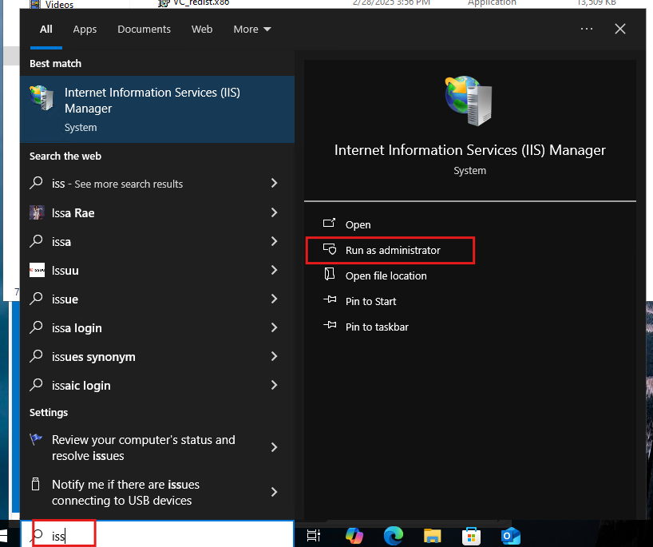
Task: Click the Issa Rae thumbnail photo
Action: tap(37, 212)
